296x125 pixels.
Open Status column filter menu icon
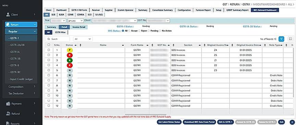75,45
